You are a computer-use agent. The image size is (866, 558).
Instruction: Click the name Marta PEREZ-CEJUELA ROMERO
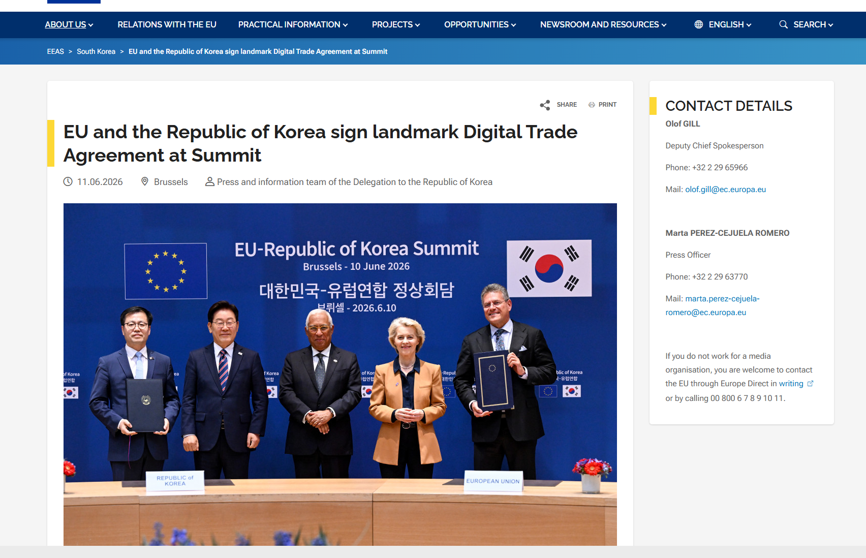point(727,233)
